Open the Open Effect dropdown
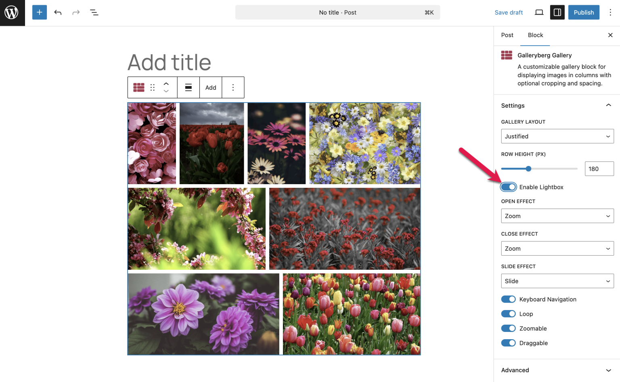620x382 pixels. pos(557,216)
